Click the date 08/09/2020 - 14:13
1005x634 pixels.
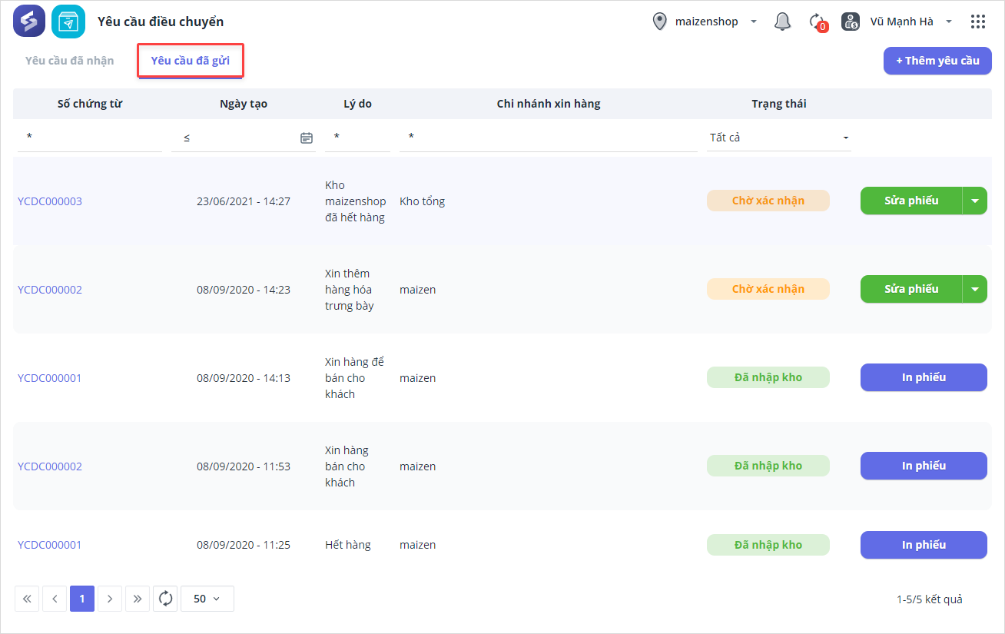244,378
